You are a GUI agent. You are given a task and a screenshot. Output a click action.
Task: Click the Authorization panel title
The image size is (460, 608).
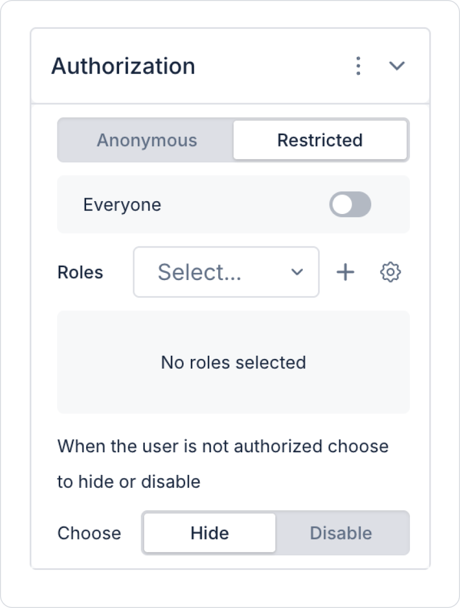(x=123, y=66)
